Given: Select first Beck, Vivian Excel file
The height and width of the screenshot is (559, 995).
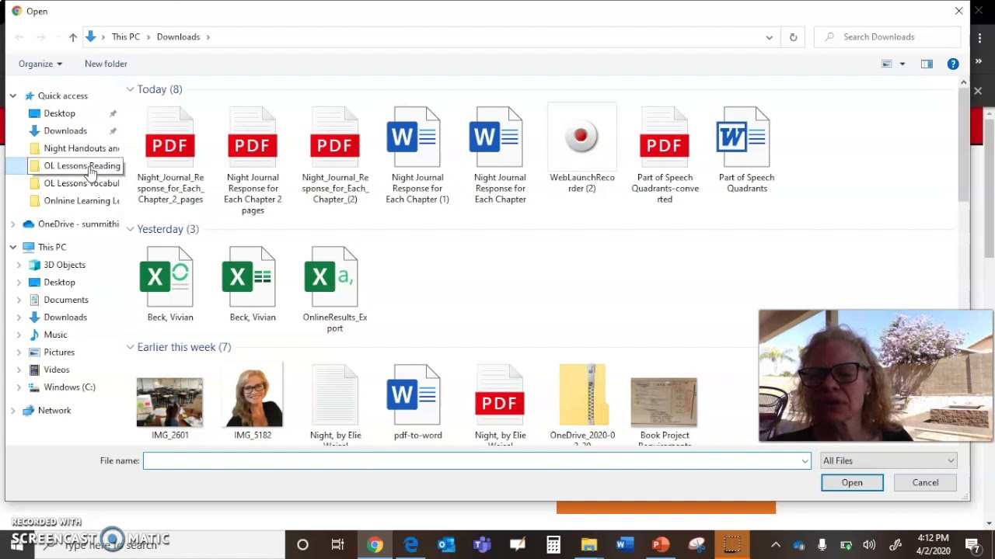Looking at the screenshot, I should pos(170,284).
